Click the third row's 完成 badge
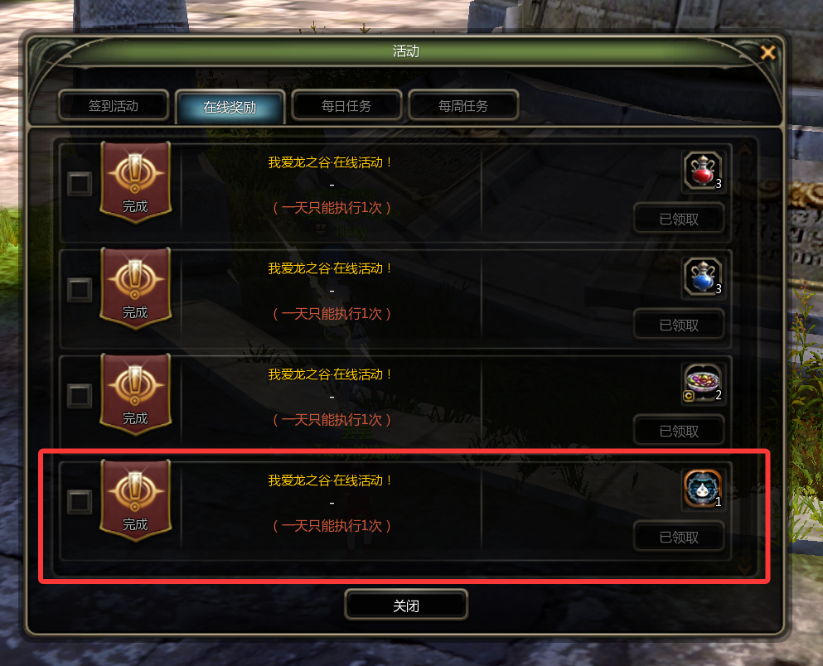 click(135, 393)
